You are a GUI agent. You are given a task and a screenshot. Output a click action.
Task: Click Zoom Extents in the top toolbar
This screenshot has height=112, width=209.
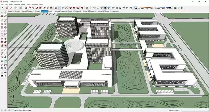pos(66,8)
